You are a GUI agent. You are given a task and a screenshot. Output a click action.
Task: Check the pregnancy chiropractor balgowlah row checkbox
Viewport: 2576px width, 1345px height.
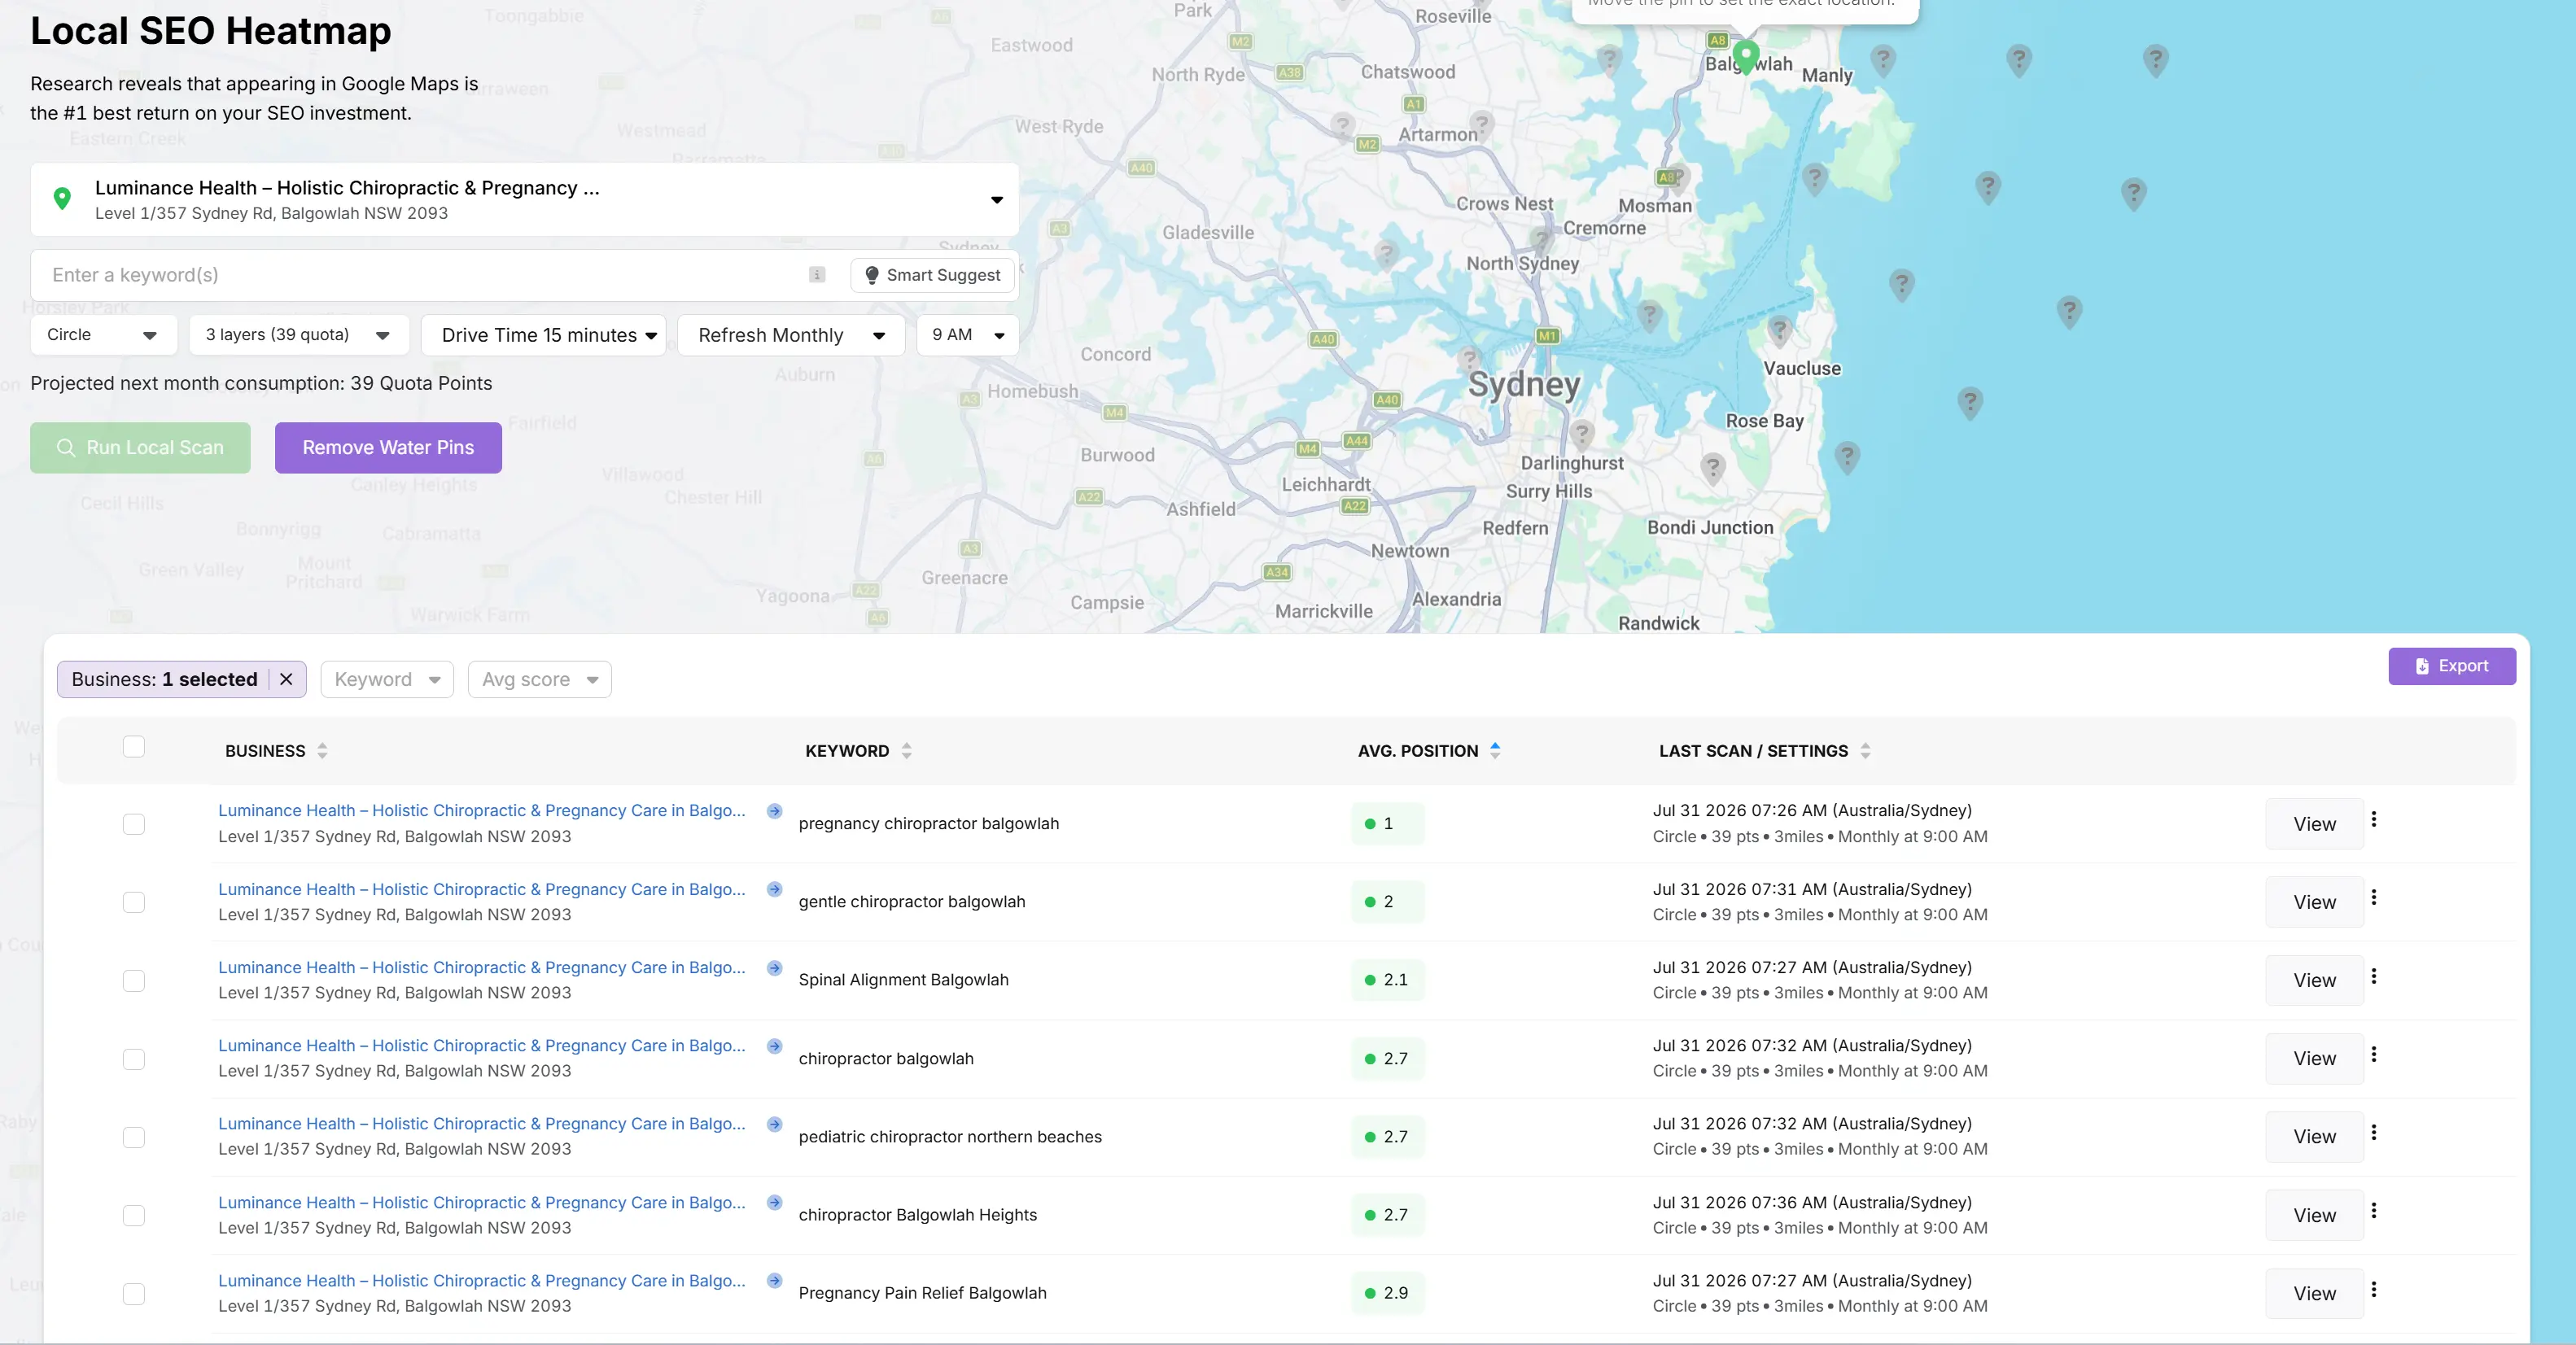134,824
